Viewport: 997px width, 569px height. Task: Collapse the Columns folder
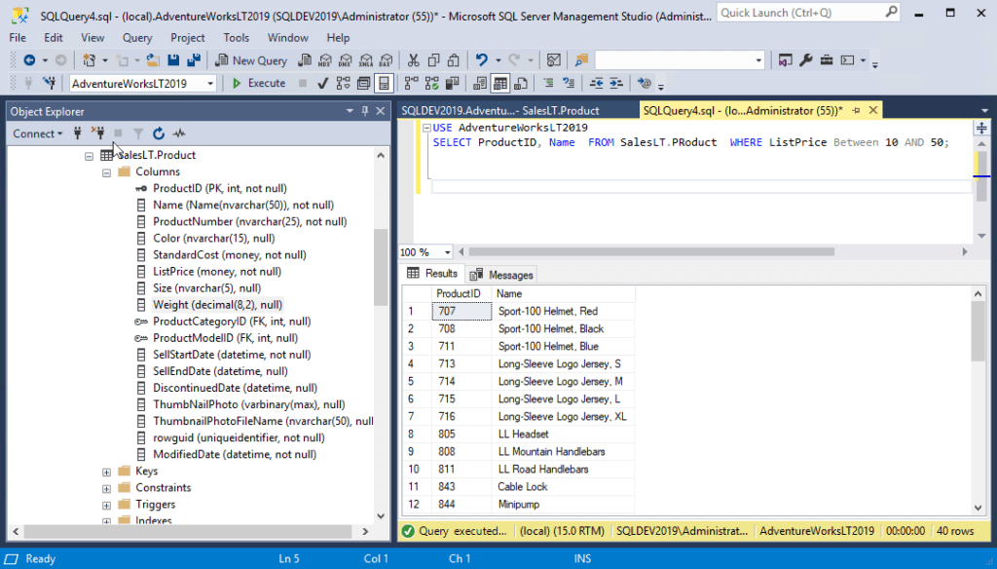(x=106, y=172)
